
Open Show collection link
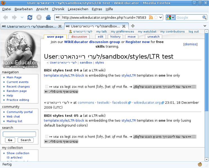point(18,153)
